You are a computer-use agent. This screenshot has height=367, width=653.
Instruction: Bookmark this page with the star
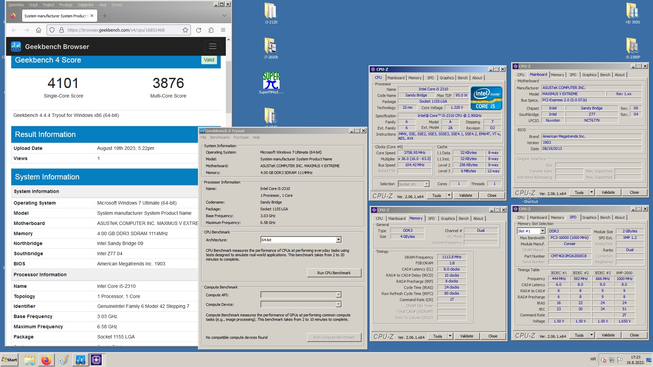(x=185, y=30)
